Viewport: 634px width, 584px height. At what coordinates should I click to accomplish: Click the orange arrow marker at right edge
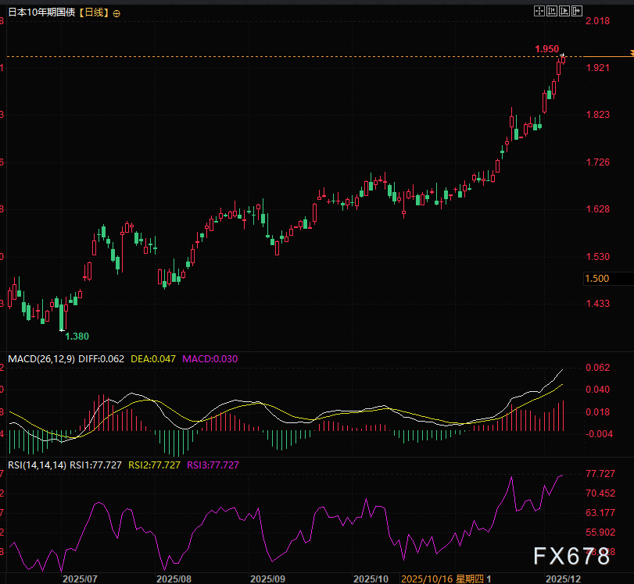(x=629, y=54)
